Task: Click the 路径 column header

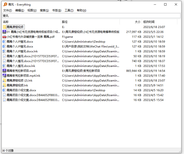Action: (x=65, y=22)
